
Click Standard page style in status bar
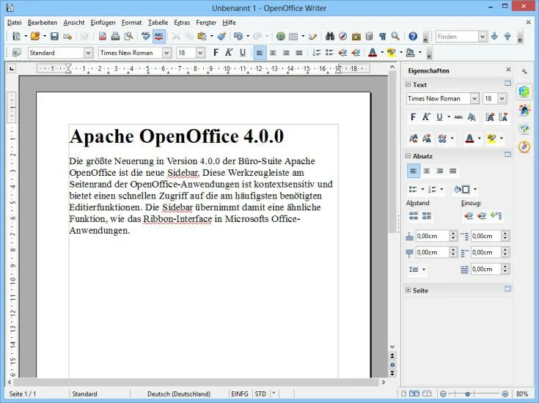coord(84,393)
